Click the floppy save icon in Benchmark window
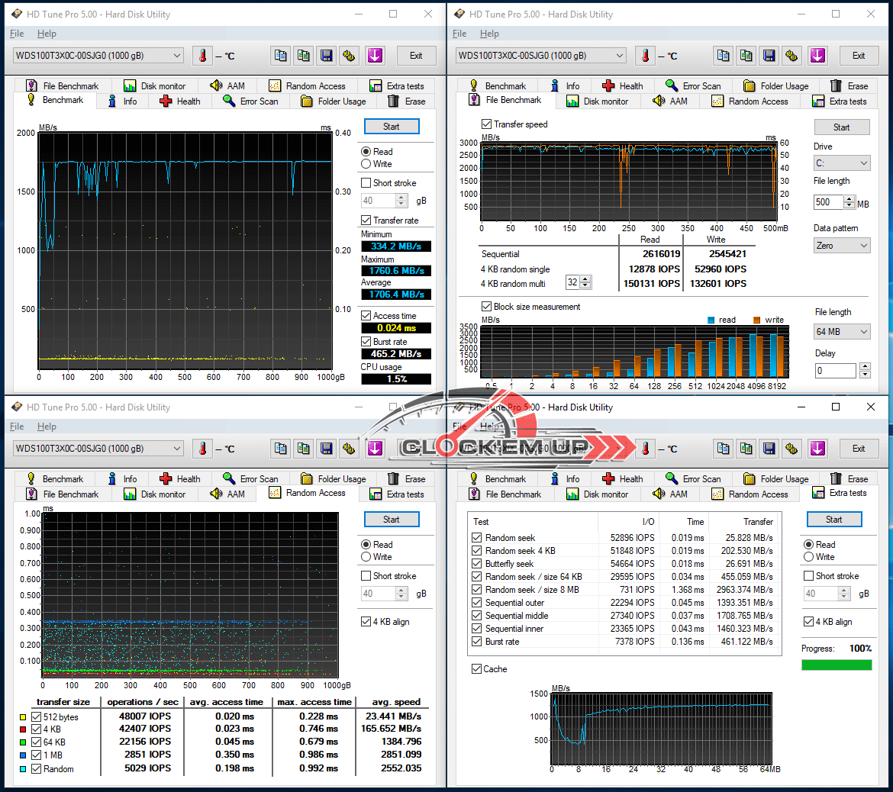 click(326, 56)
